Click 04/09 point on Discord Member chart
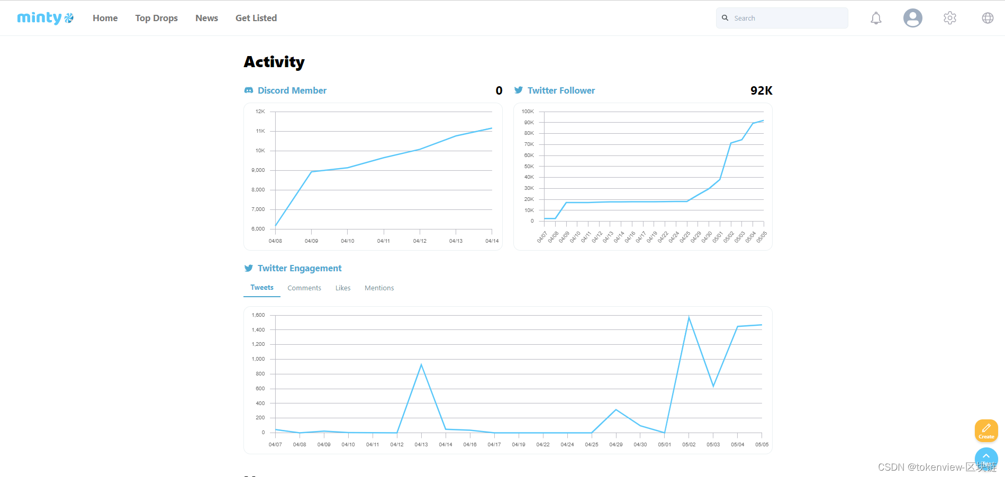This screenshot has width=1005, height=477. point(312,171)
